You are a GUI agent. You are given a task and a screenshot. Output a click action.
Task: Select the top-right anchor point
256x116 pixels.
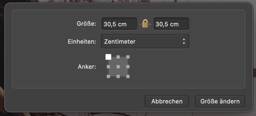128,57
